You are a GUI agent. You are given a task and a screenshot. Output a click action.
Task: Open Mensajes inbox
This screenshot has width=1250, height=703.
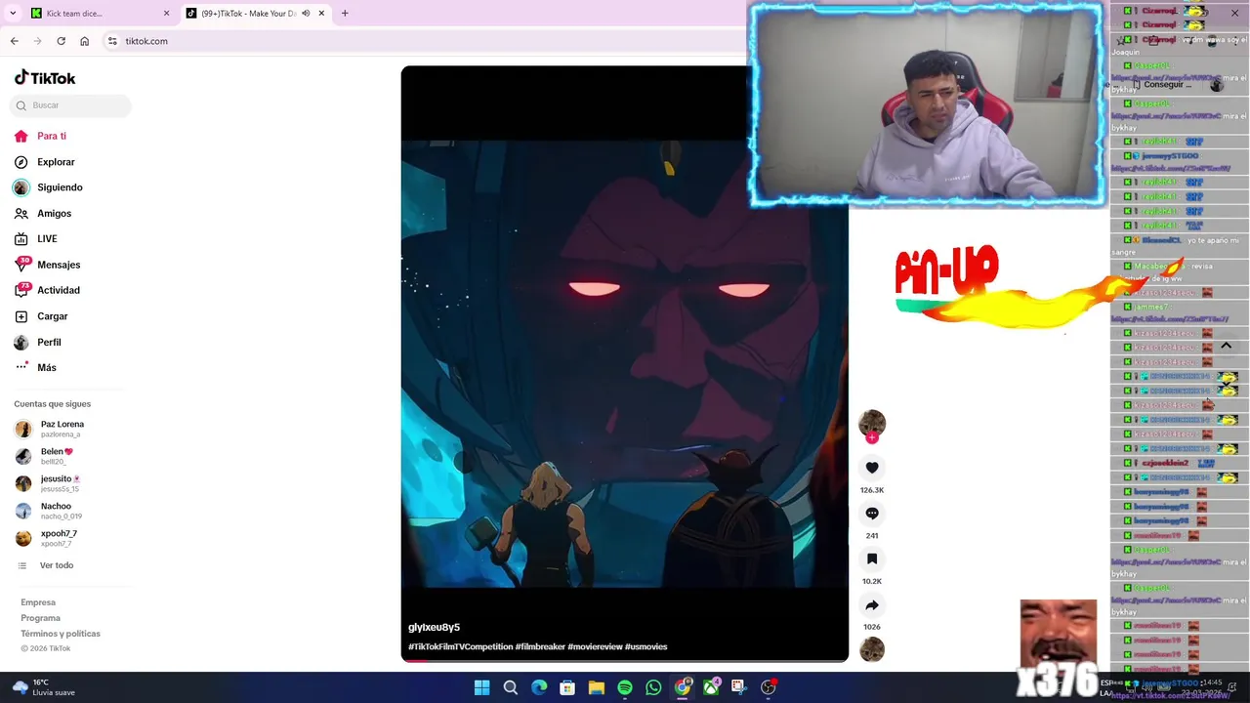pos(48,265)
